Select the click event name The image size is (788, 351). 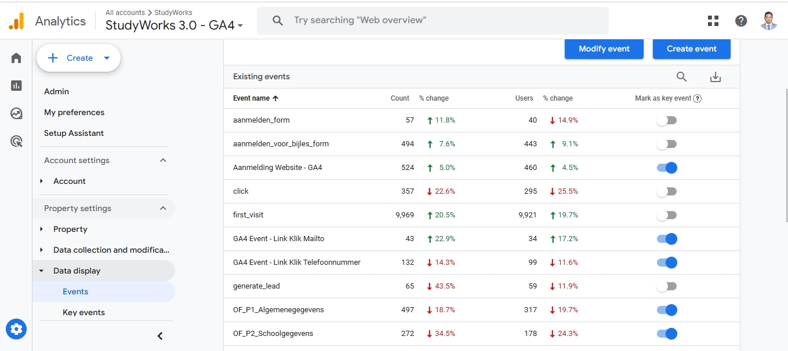pos(241,191)
